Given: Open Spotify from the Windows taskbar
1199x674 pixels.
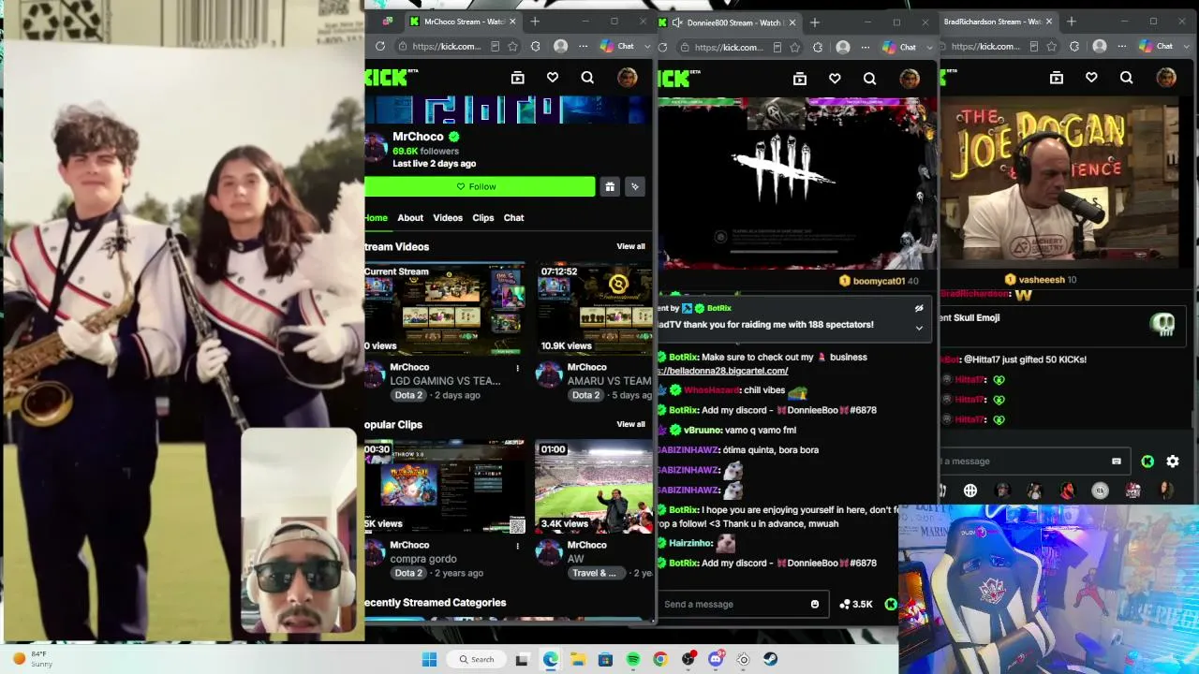Looking at the screenshot, I should pyautogui.click(x=633, y=659).
